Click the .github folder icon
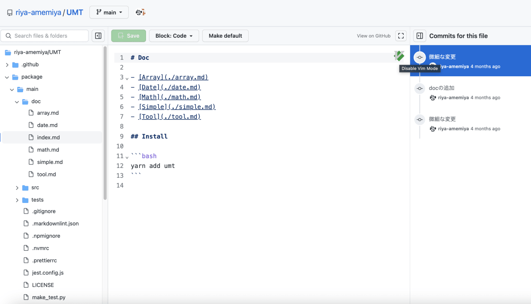The image size is (531, 304). pyautogui.click(x=15, y=65)
